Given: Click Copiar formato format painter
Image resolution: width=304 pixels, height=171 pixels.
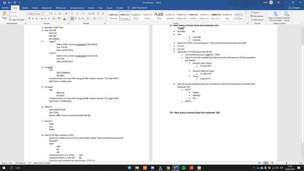Looking at the screenshot, I should click(17, 19).
